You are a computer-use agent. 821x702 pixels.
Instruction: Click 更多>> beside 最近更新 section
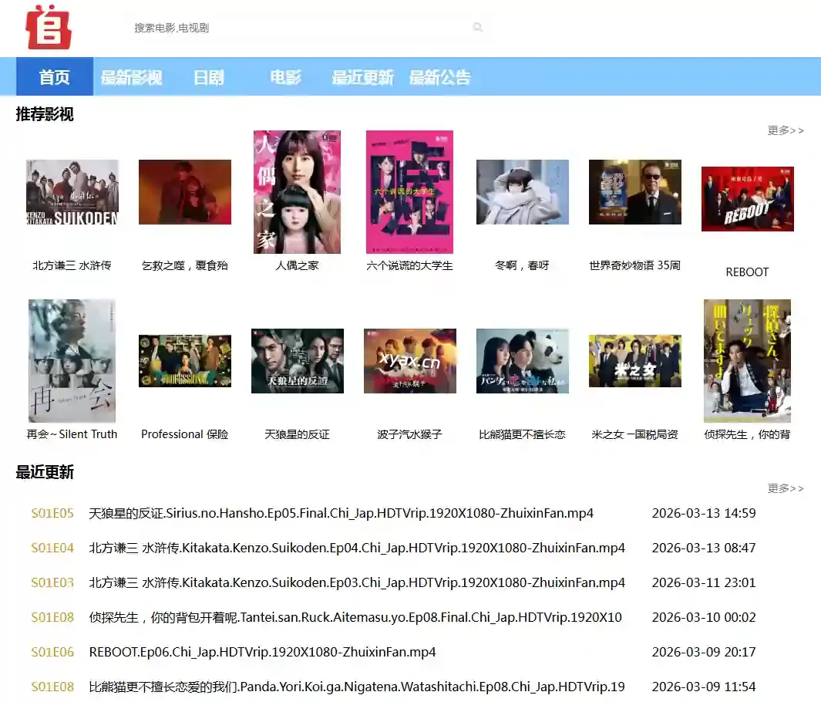(785, 488)
